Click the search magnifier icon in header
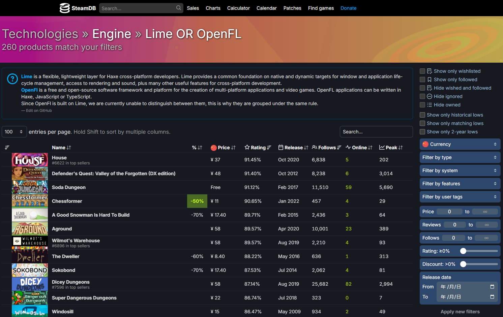The width and height of the screenshot is (503, 317). coord(178,8)
